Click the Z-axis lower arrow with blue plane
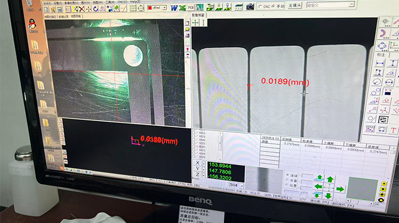This screenshot has width=399, height=223. coord(317,195)
